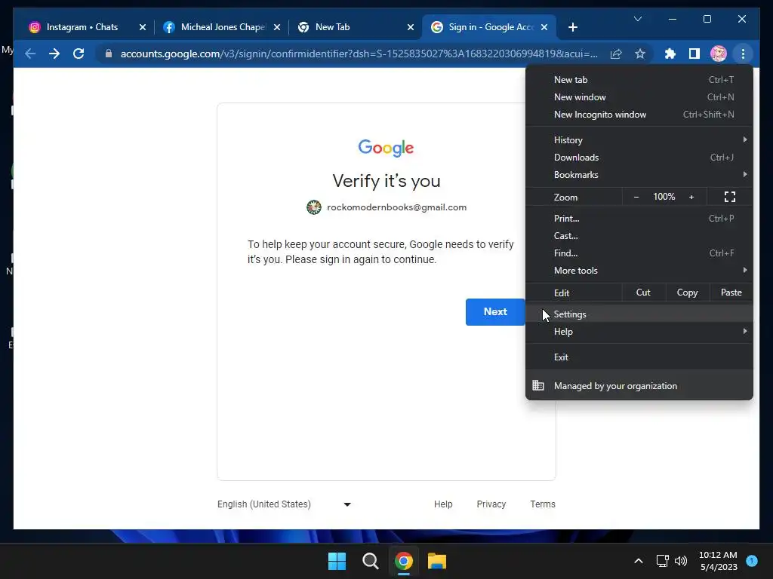Open the tab search chevron

click(x=637, y=19)
